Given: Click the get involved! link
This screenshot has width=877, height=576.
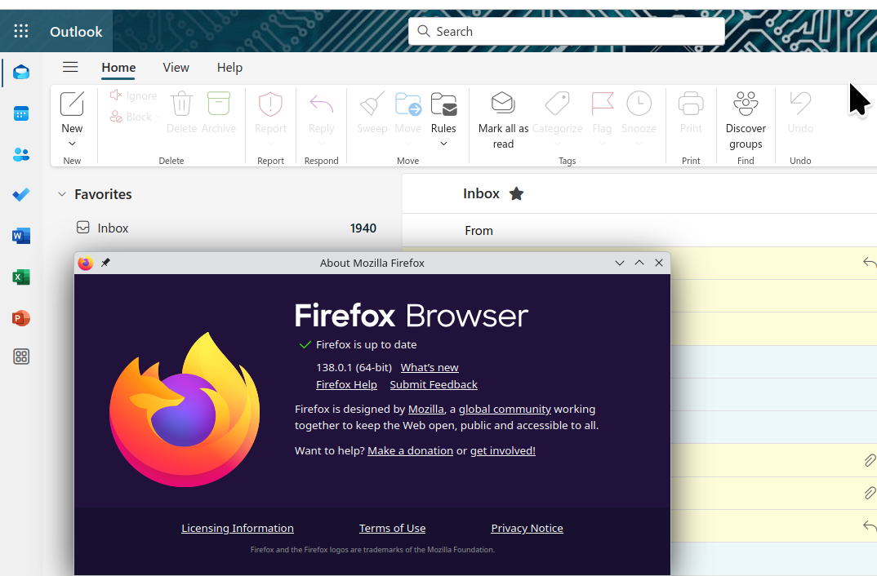Looking at the screenshot, I should [503, 450].
